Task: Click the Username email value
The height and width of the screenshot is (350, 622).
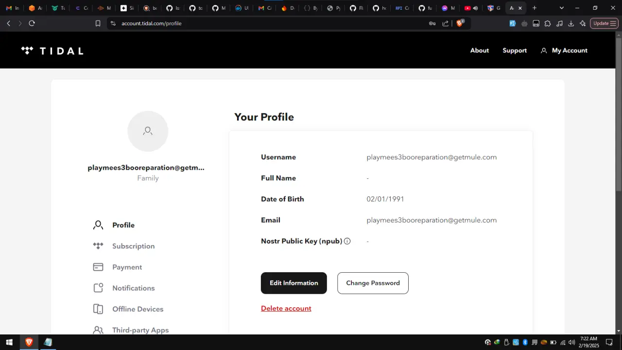Action: point(432,157)
